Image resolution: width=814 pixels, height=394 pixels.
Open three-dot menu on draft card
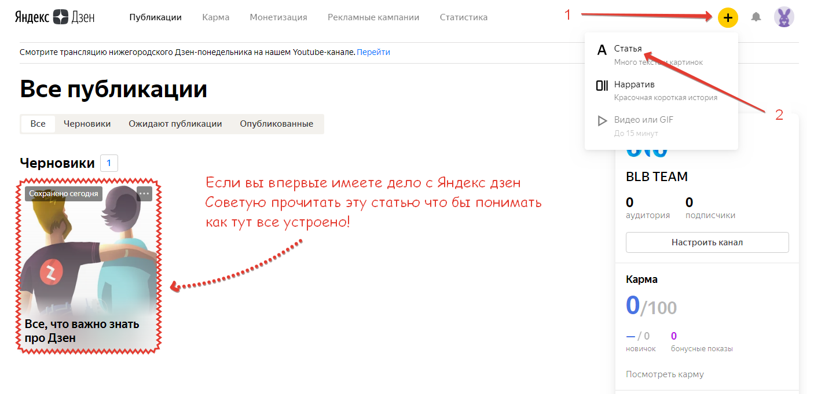(x=144, y=194)
